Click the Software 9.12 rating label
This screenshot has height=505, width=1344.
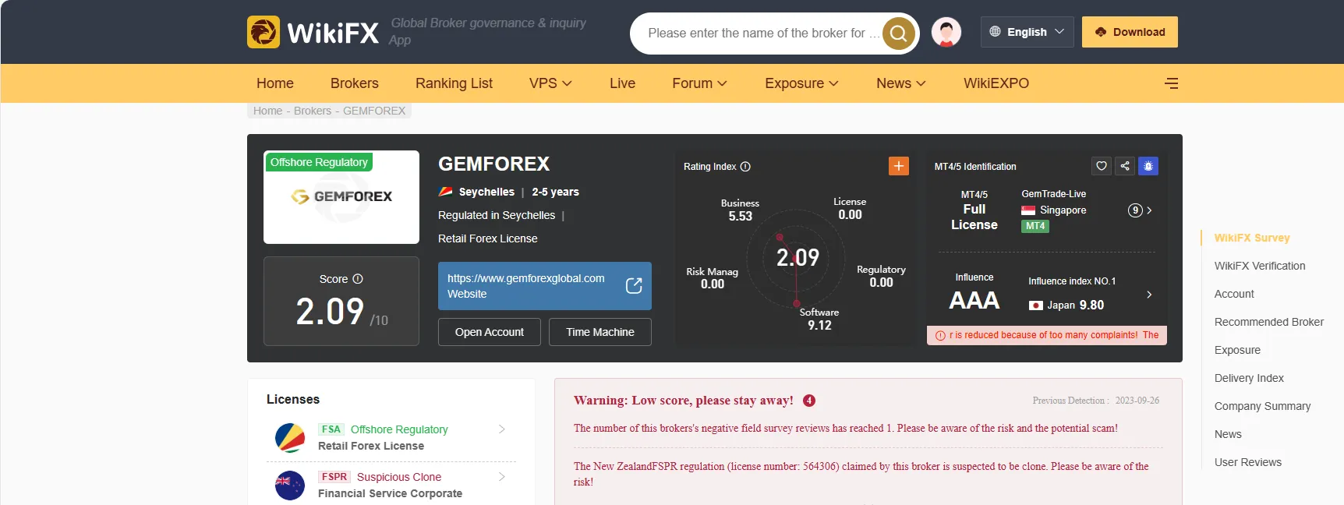819,319
